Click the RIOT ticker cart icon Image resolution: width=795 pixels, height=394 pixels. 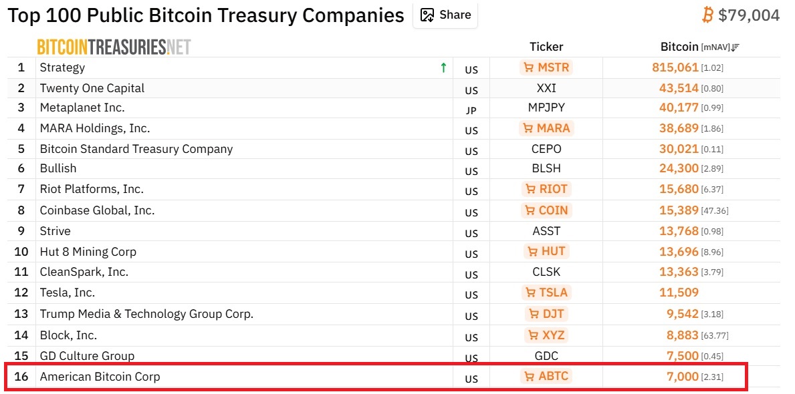pyautogui.click(x=530, y=189)
